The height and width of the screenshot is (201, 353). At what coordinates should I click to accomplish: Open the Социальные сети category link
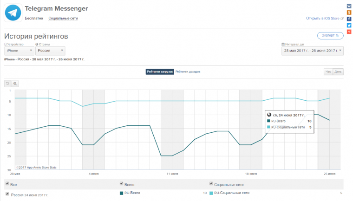click(63, 18)
